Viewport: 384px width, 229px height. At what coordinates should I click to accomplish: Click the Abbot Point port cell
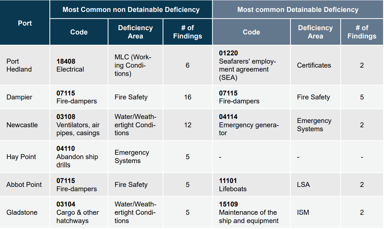[25, 185]
